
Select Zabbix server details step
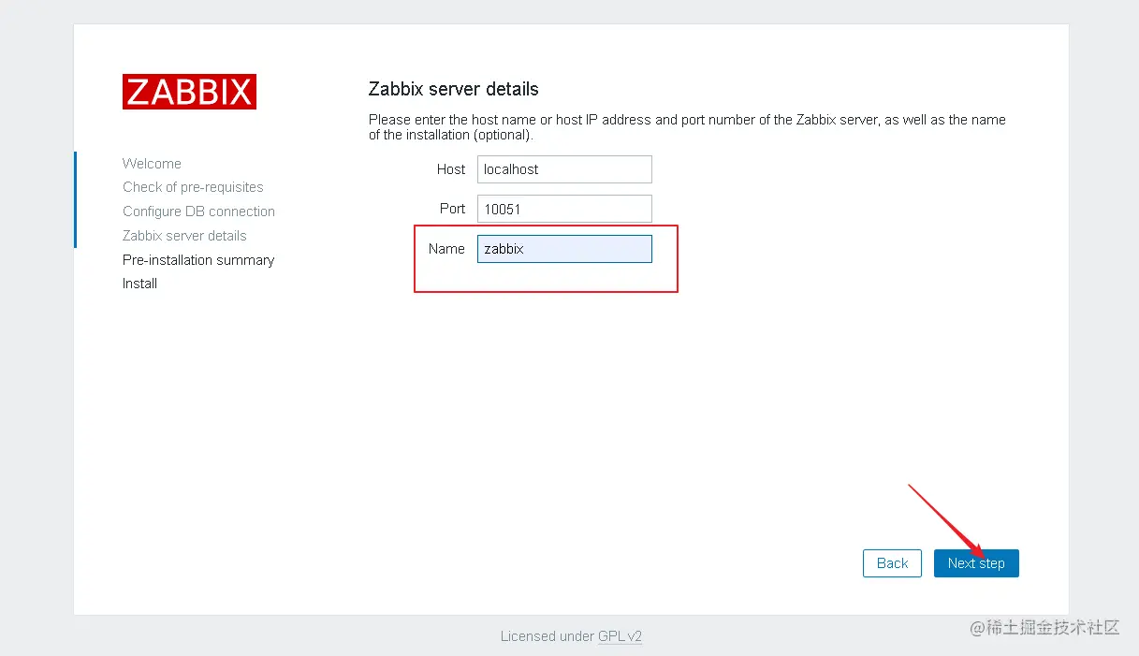184,236
